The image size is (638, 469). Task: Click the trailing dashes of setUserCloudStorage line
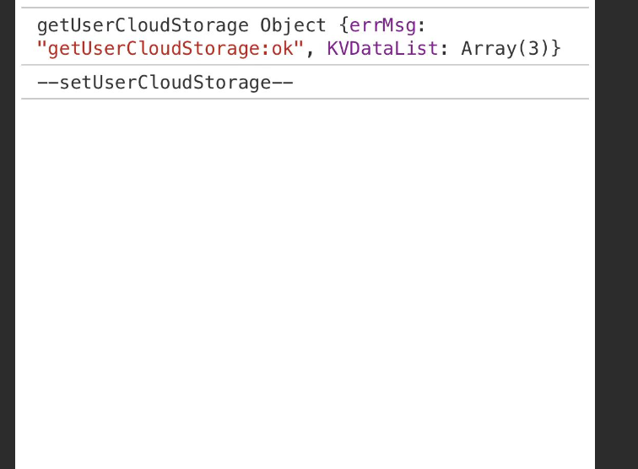pyautogui.click(x=283, y=83)
